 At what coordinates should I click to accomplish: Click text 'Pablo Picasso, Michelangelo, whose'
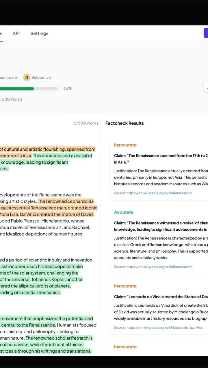(48, 221)
